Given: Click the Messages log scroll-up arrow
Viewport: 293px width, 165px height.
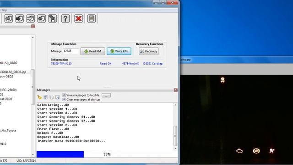Looking at the screenshot, I should [175, 105].
